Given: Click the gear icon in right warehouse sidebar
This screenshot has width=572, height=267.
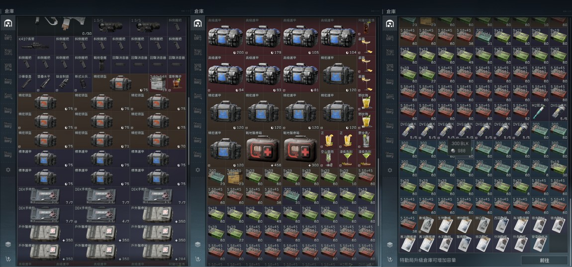Looking at the screenshot, I should tap(390, 170).
